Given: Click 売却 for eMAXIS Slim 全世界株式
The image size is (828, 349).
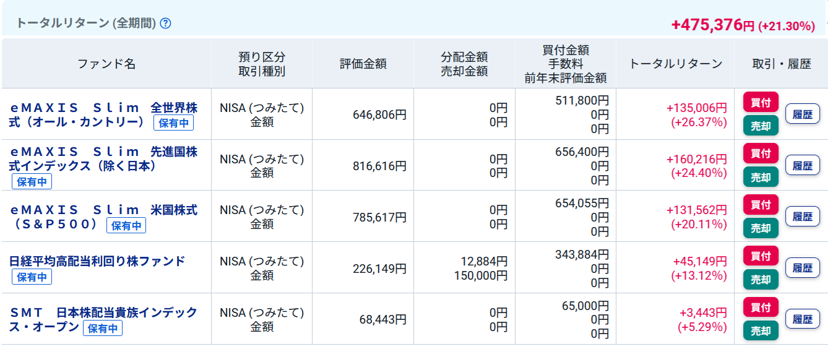Looking at the screenshot, I should (x=761, y=126).
